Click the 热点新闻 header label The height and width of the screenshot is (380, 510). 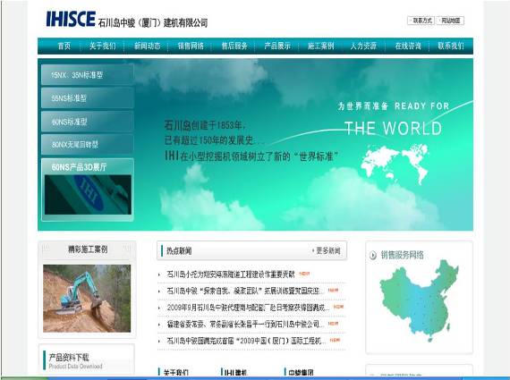pyautogui.click(x=179, y=250)
